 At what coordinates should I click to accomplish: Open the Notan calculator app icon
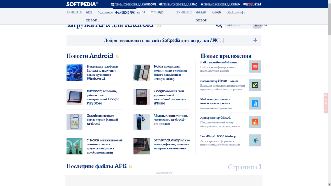[x=255, y=85]
